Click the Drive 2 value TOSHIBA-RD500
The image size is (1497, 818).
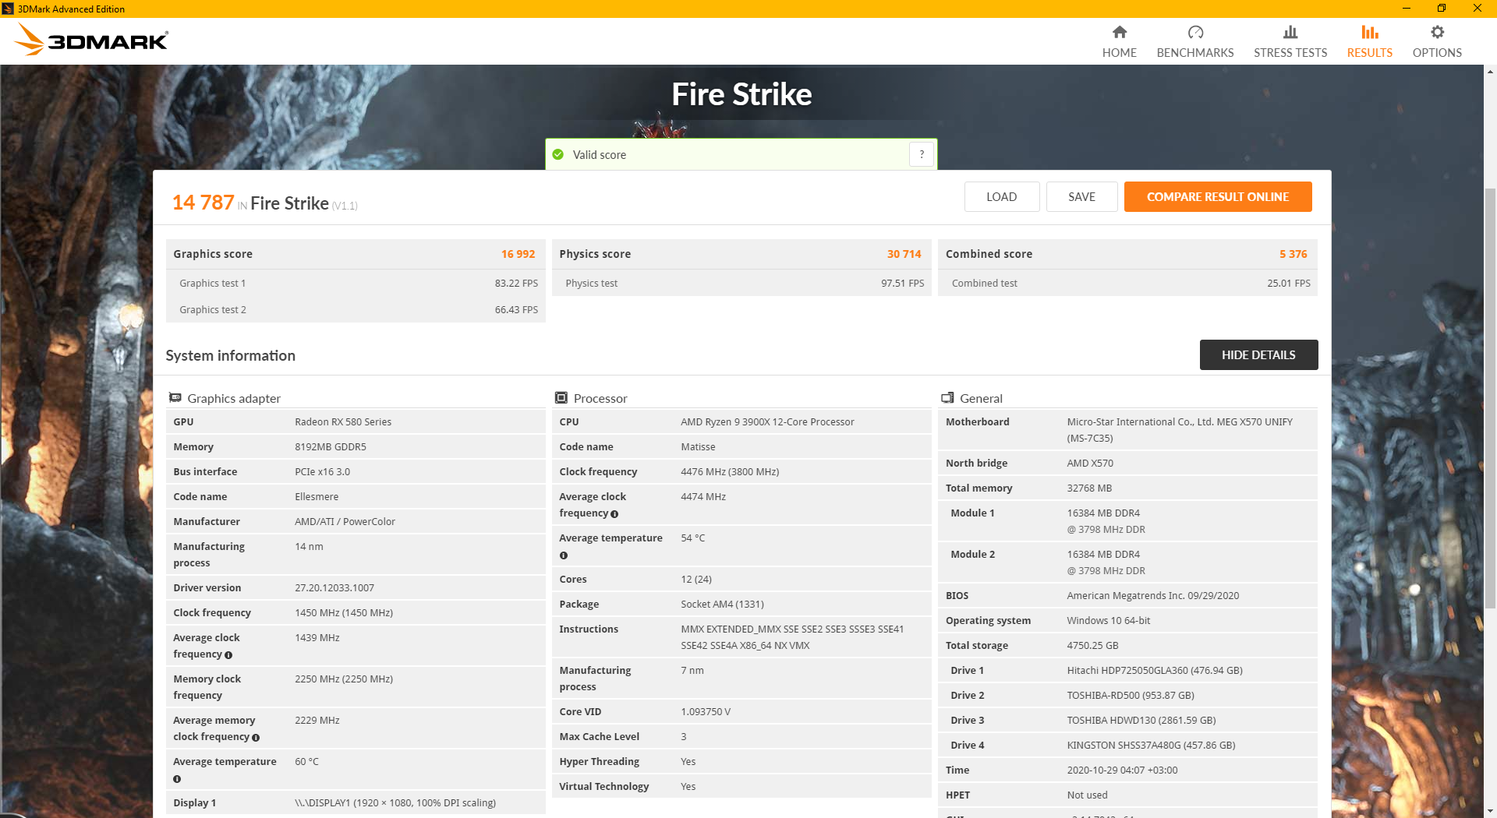coord(1131,696)
